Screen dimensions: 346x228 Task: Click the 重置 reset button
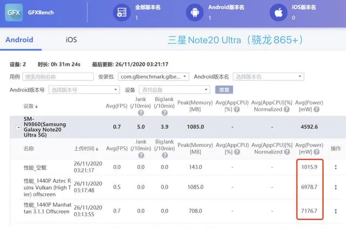point(224,90)
